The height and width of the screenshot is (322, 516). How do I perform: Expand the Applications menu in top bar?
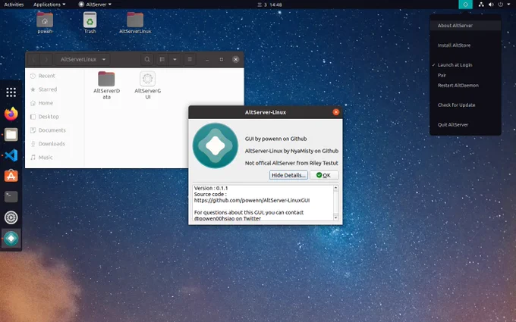49,5
